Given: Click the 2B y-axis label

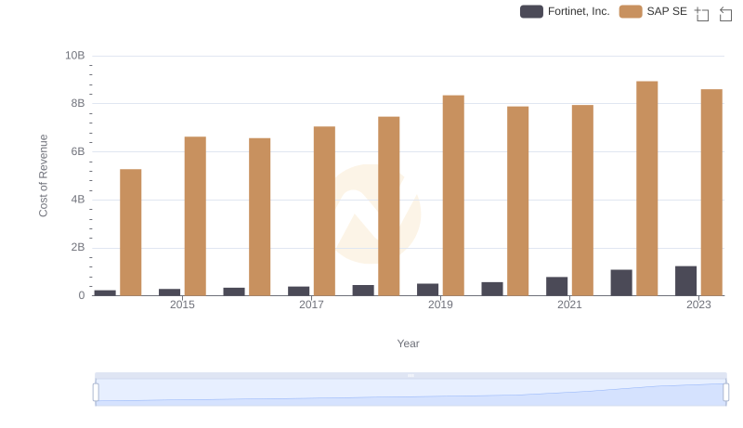Looking at the screenshot, I should [x=78, y=247].
